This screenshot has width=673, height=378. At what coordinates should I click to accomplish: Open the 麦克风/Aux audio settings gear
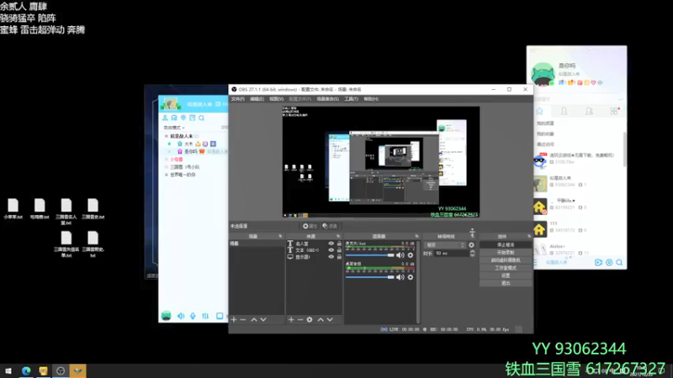click(411, 255)
